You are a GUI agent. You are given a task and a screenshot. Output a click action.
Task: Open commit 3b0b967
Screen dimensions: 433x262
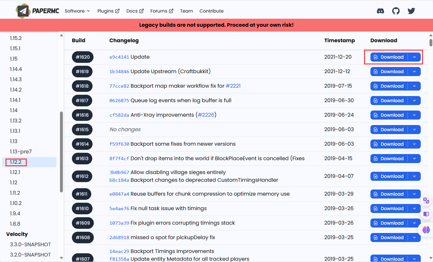pyautogui.click(x=119, y=172)
